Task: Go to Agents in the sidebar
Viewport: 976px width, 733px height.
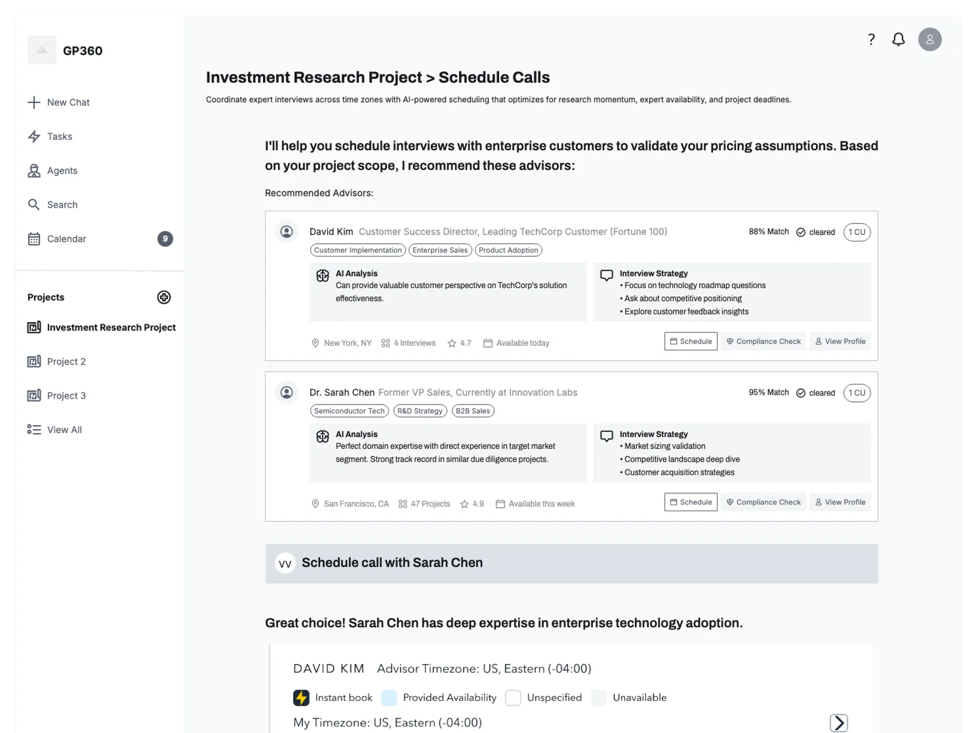Action: [x=62, y=171]
